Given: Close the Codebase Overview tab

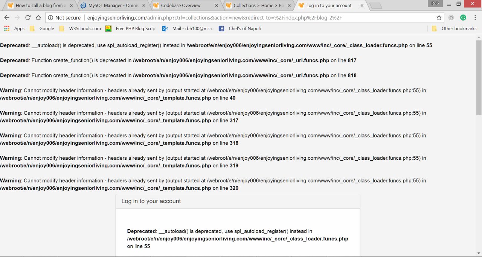Looking at the screenshot, I should pos(216,6).
